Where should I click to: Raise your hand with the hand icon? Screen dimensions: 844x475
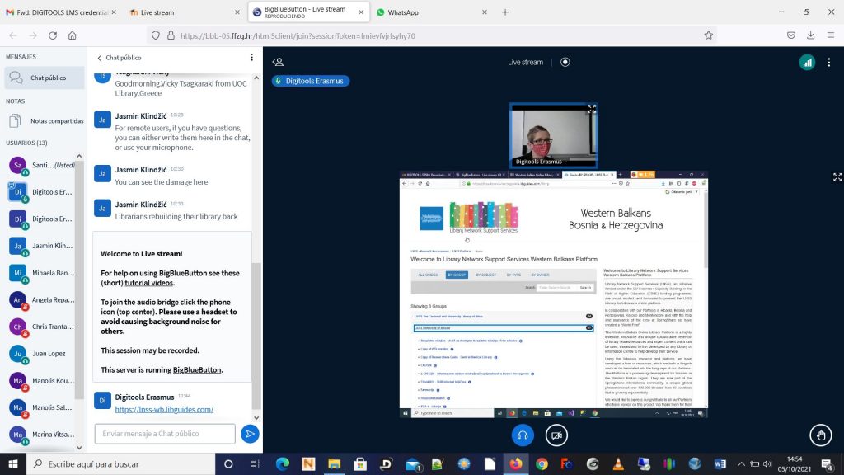[820, 435]
